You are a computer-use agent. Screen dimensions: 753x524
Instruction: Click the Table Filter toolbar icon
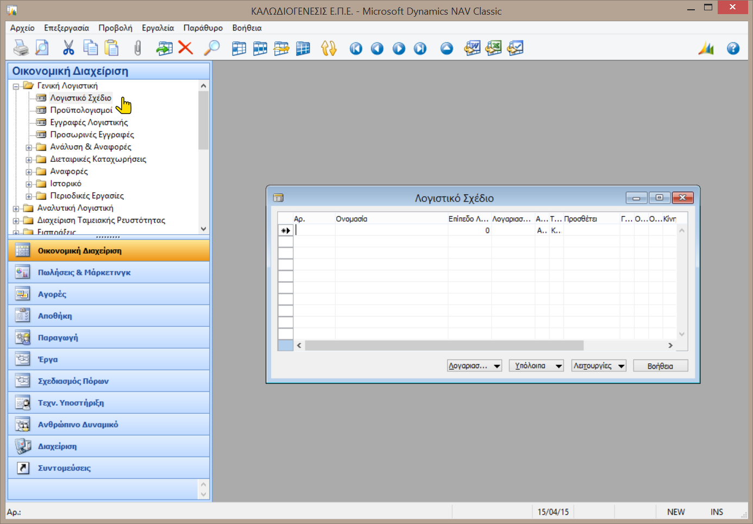pyautogui.click(x=260, y=48)
